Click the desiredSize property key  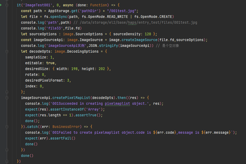[x=37, y=69]
